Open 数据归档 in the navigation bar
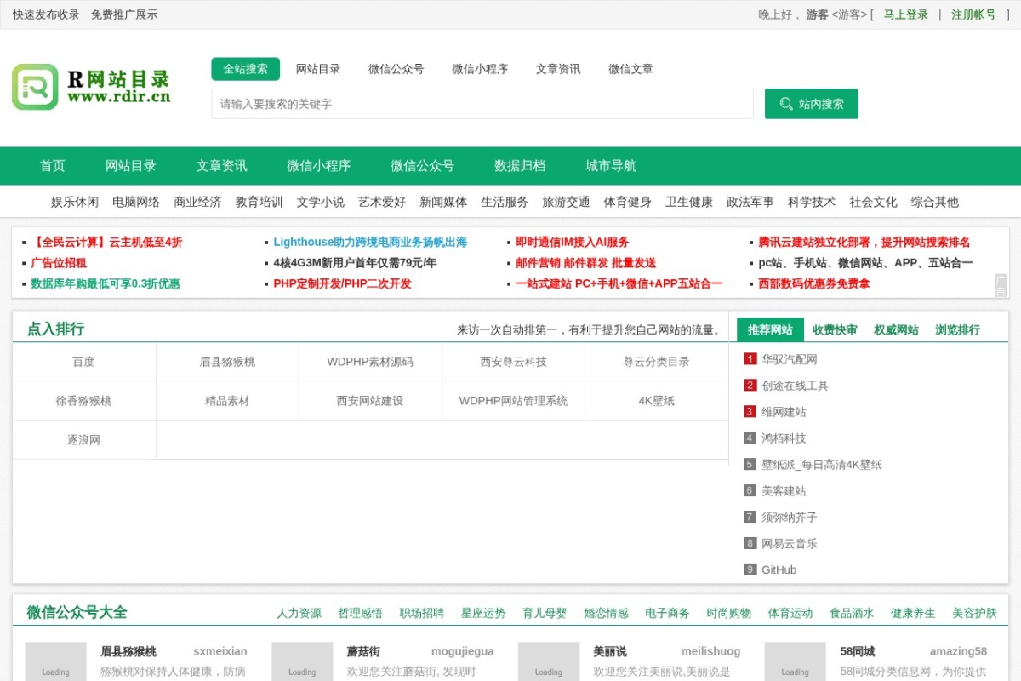 click(520, 166)
